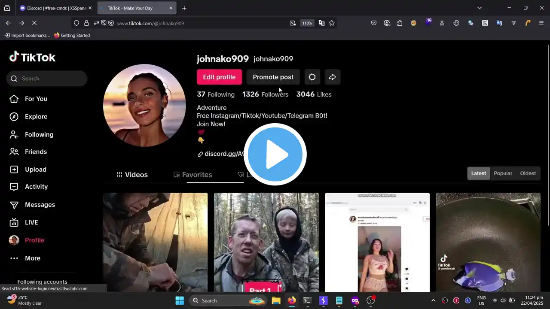Image resolution: width=550 pixels, height=309 pixels.
Task: Sort videos by Latest
Action: tap(478, 173)
